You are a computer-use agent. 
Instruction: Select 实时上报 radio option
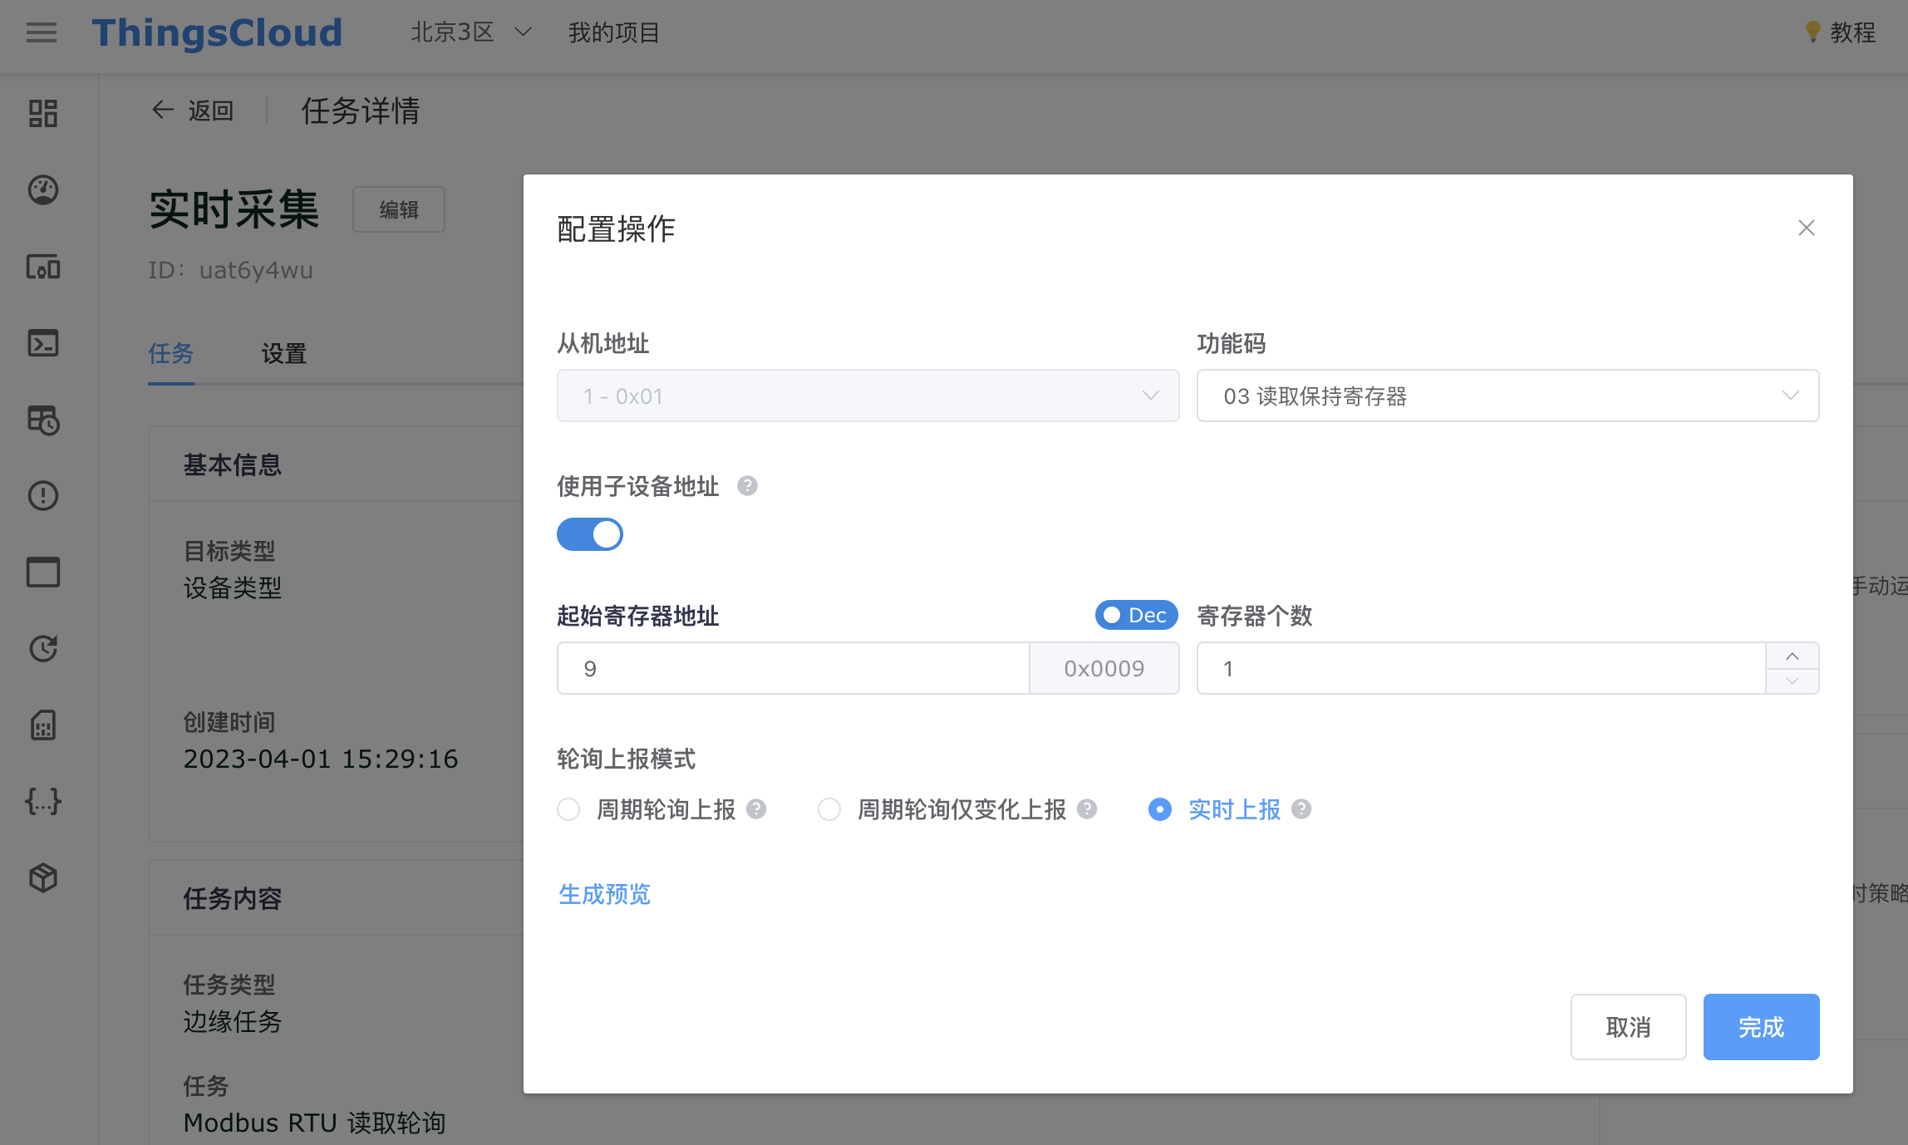(x=1160, y=809)
